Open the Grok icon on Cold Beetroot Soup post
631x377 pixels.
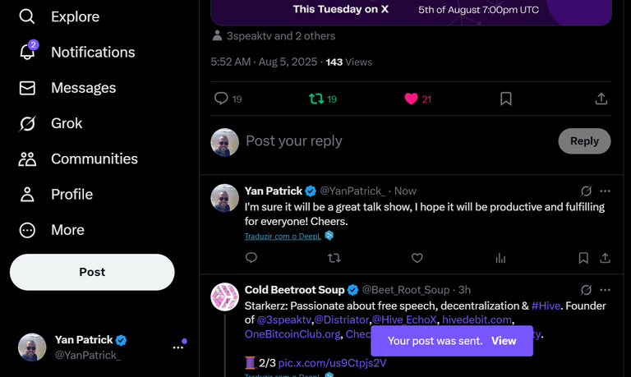click(586, 290)
